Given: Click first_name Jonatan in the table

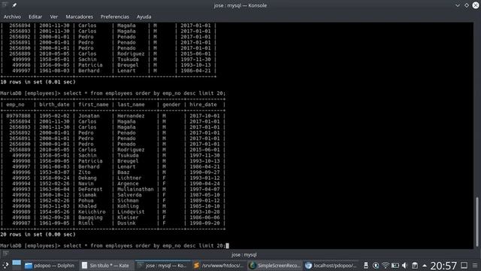Looking at the screenshot, I should pyautogui.click(x=89, y=116).
